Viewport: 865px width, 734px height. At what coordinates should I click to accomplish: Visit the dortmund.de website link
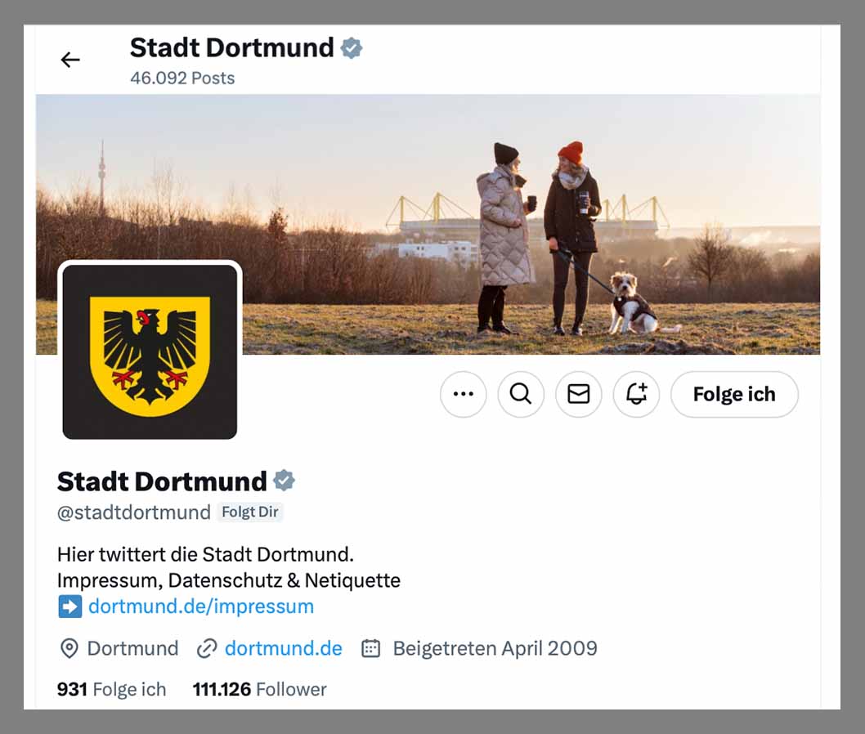[284, 648]
